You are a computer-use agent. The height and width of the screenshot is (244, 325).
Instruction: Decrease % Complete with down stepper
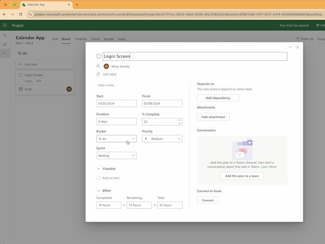[x=179, y=124]
